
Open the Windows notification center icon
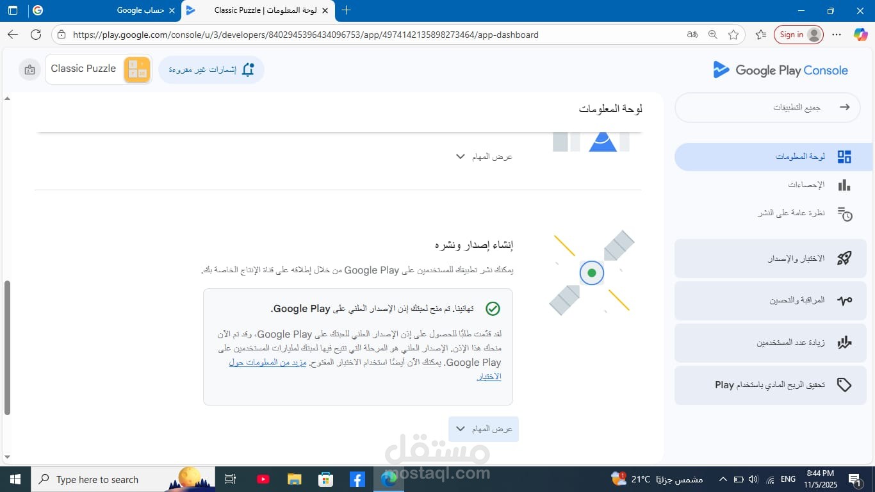(x=855, y=479)
